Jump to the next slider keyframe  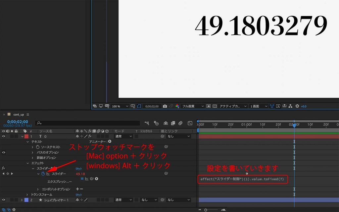pos(12,174)
